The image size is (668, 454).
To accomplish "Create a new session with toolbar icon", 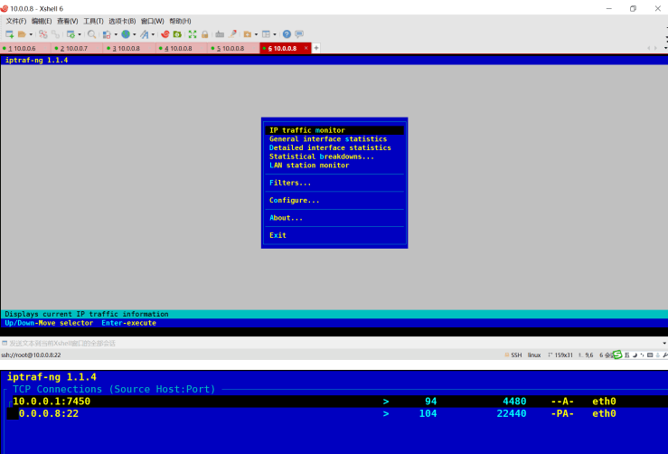I will (x=9, y=34).
